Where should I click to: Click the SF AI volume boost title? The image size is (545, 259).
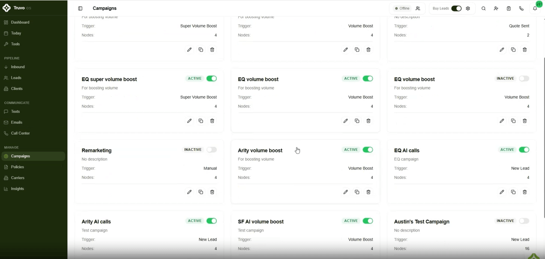point(261,222)
